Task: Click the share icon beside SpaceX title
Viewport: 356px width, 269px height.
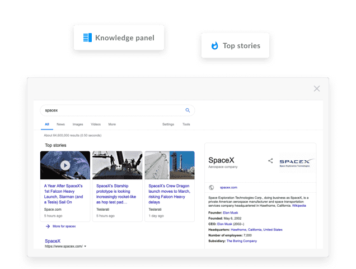Action: pos(270,161)
